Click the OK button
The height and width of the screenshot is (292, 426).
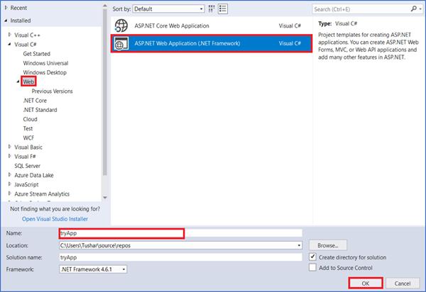(x=366, y=283)
